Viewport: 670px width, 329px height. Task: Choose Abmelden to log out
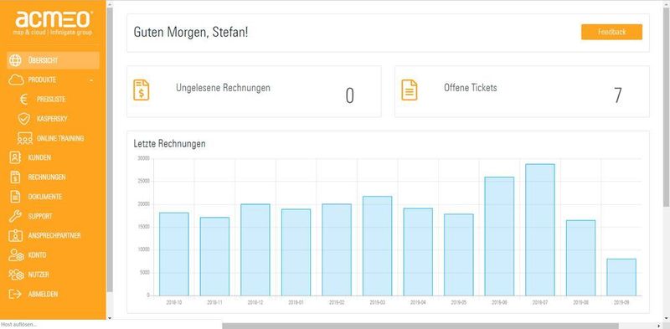(43, 294)
